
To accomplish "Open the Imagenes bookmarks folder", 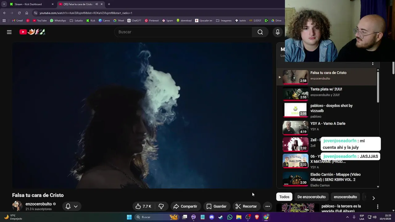I will (224, 21).
